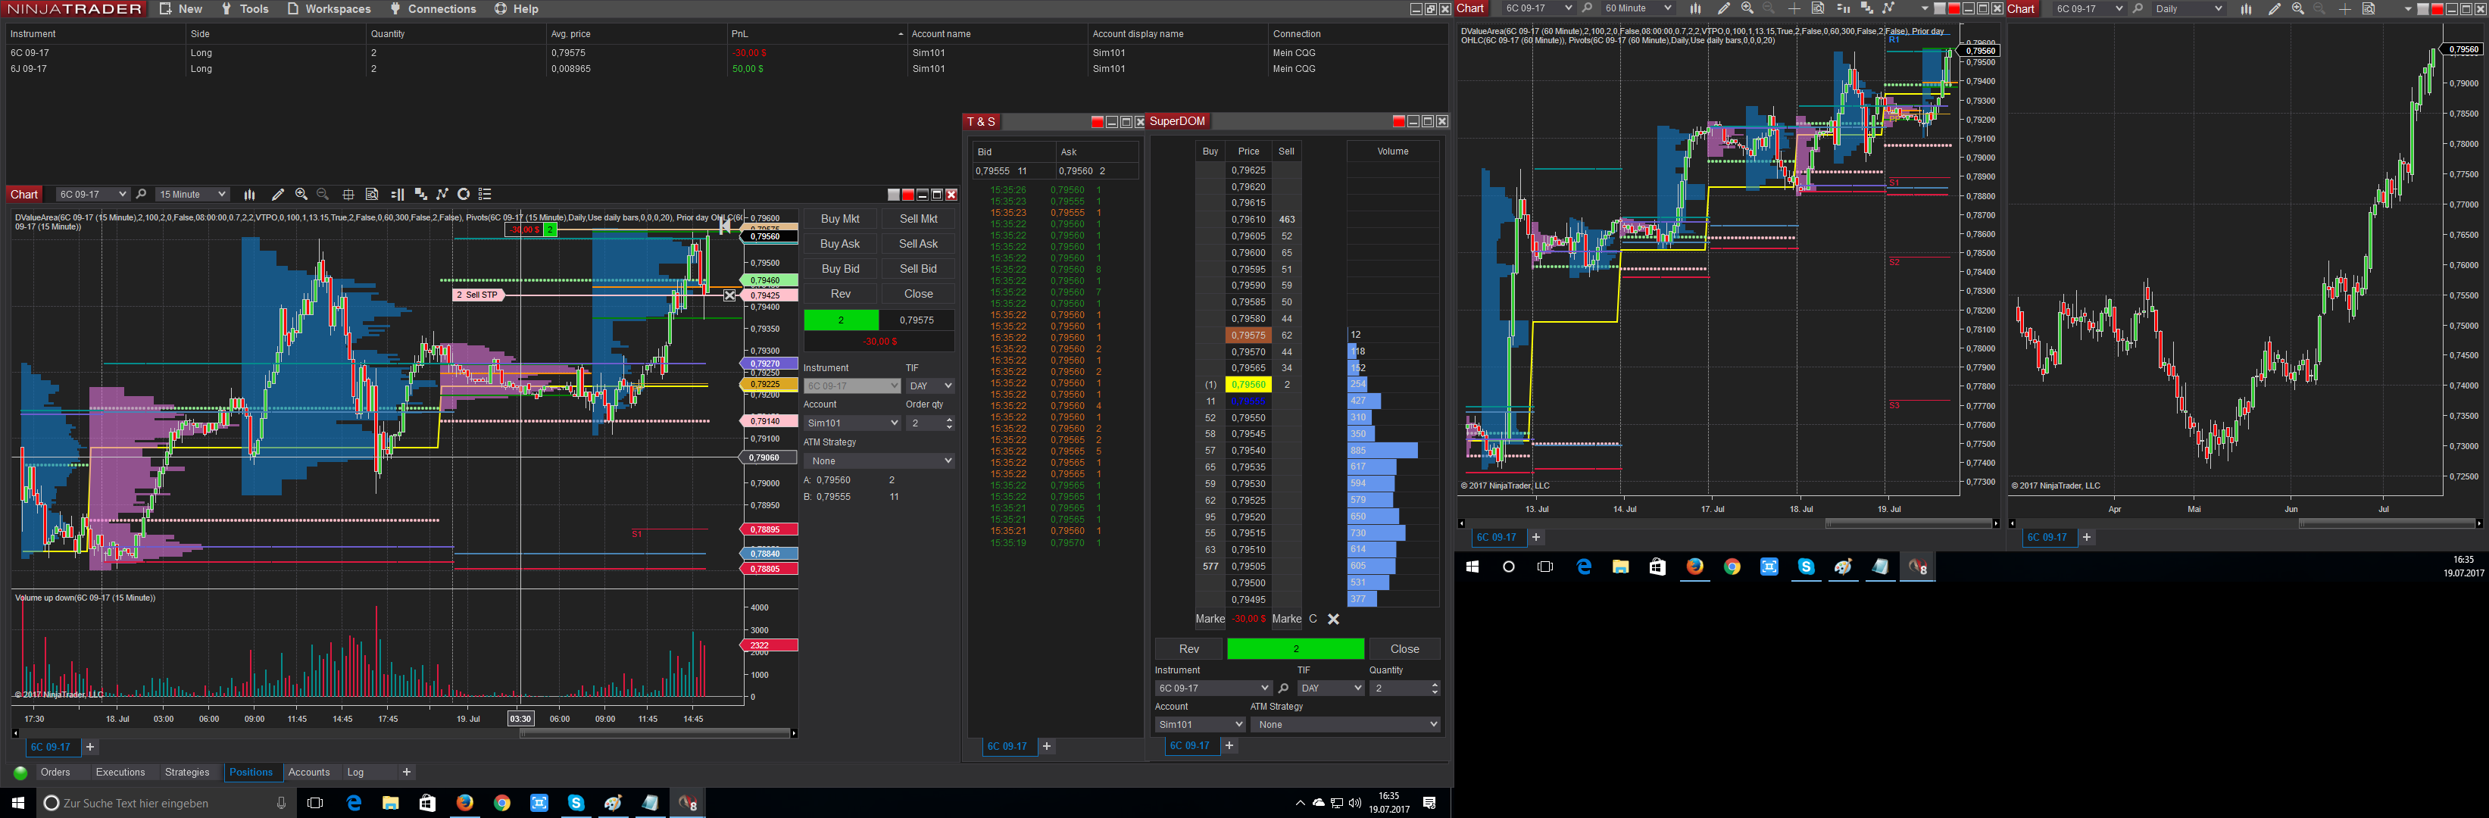Toggle Chart Trader panel in 15 Minute chart
This screenshot has width=2489, height=818.
(397, 194)
